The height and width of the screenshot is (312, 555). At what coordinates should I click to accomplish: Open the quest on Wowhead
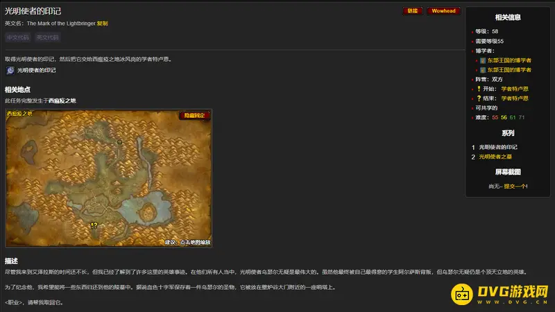(x=443, y=11)
